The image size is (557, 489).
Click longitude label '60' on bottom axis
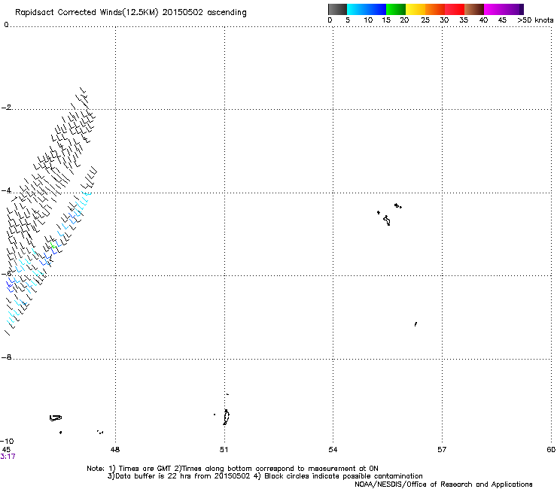tap(551, 450)
